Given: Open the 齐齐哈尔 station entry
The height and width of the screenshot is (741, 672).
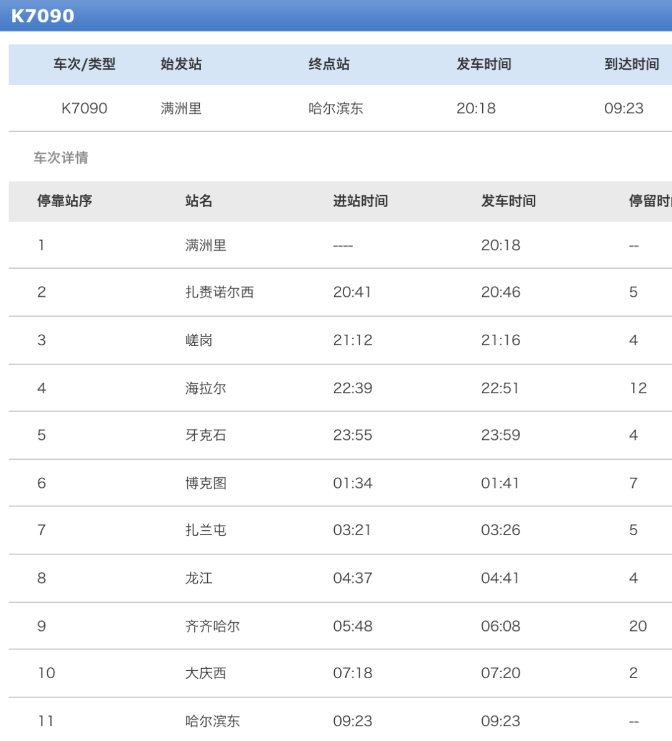Looking at the screenshot, I should 212,627.
